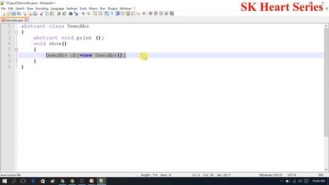Create a new file with New icon
Screen dimensions: 329x185
[4, 14]
